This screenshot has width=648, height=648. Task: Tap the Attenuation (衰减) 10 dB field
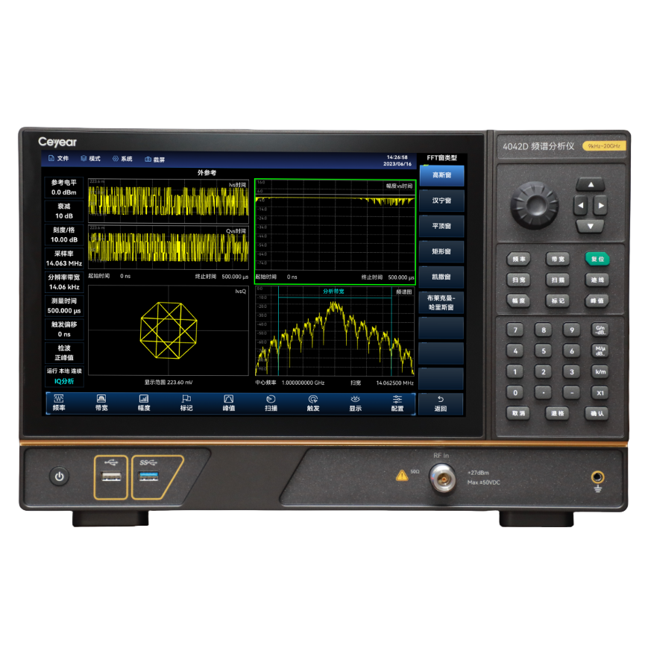pos(64,211)
